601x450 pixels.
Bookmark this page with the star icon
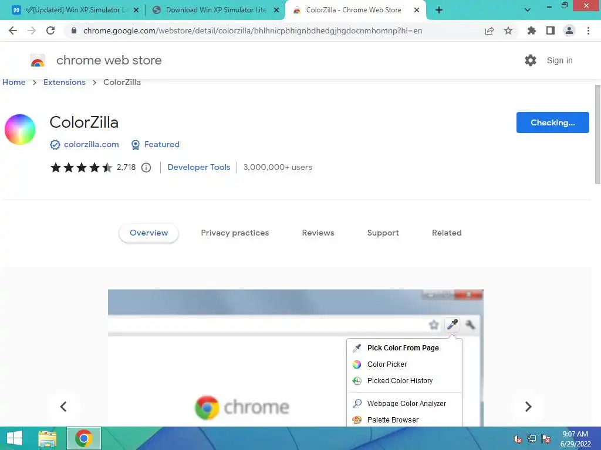[508, 30]
